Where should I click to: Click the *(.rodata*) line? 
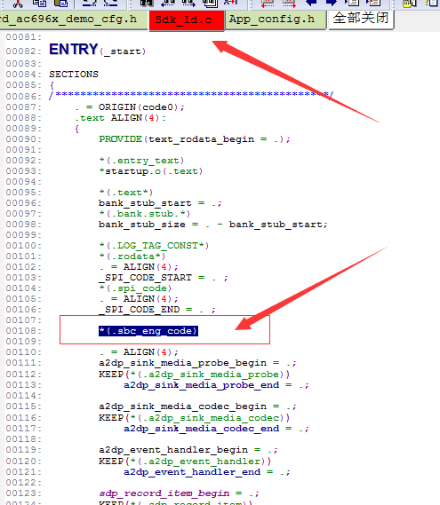coord(132,256)
